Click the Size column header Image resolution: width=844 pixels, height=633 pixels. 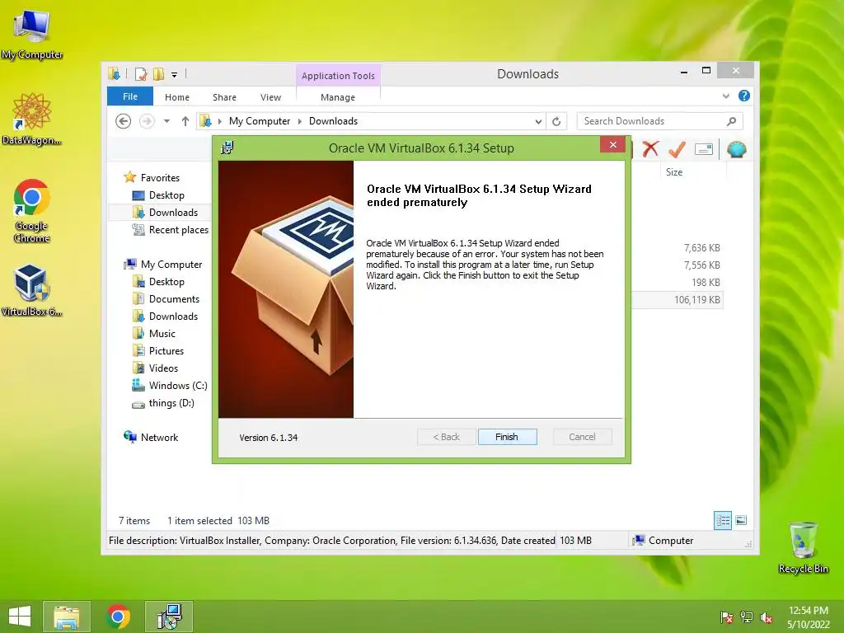(x=674, y=172)
